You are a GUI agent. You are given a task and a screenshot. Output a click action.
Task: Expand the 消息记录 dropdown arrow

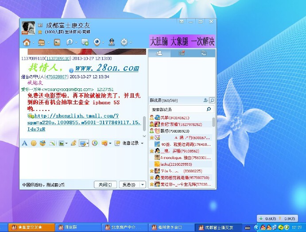(x=142, y=143)
